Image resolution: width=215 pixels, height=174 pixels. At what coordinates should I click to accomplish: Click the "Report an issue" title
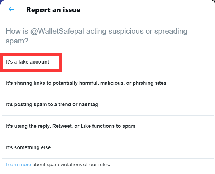pos(53,10)
